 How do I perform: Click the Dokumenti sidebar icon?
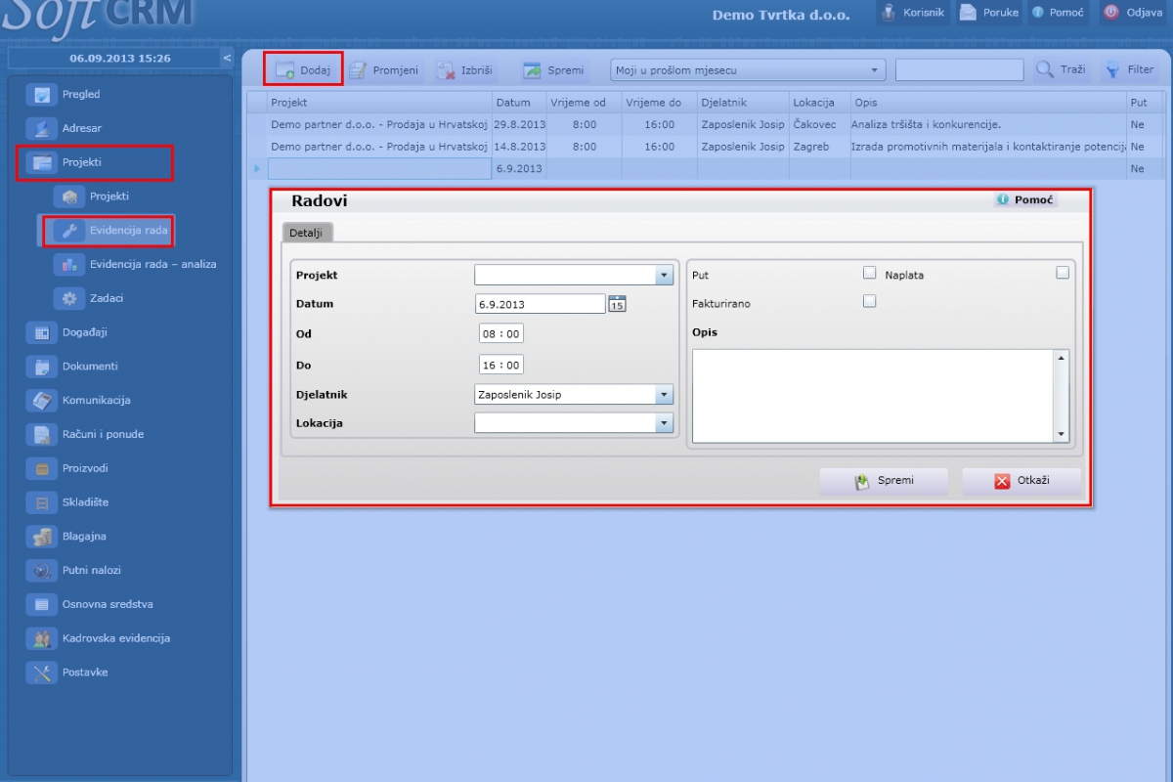[x=41, y=367]
